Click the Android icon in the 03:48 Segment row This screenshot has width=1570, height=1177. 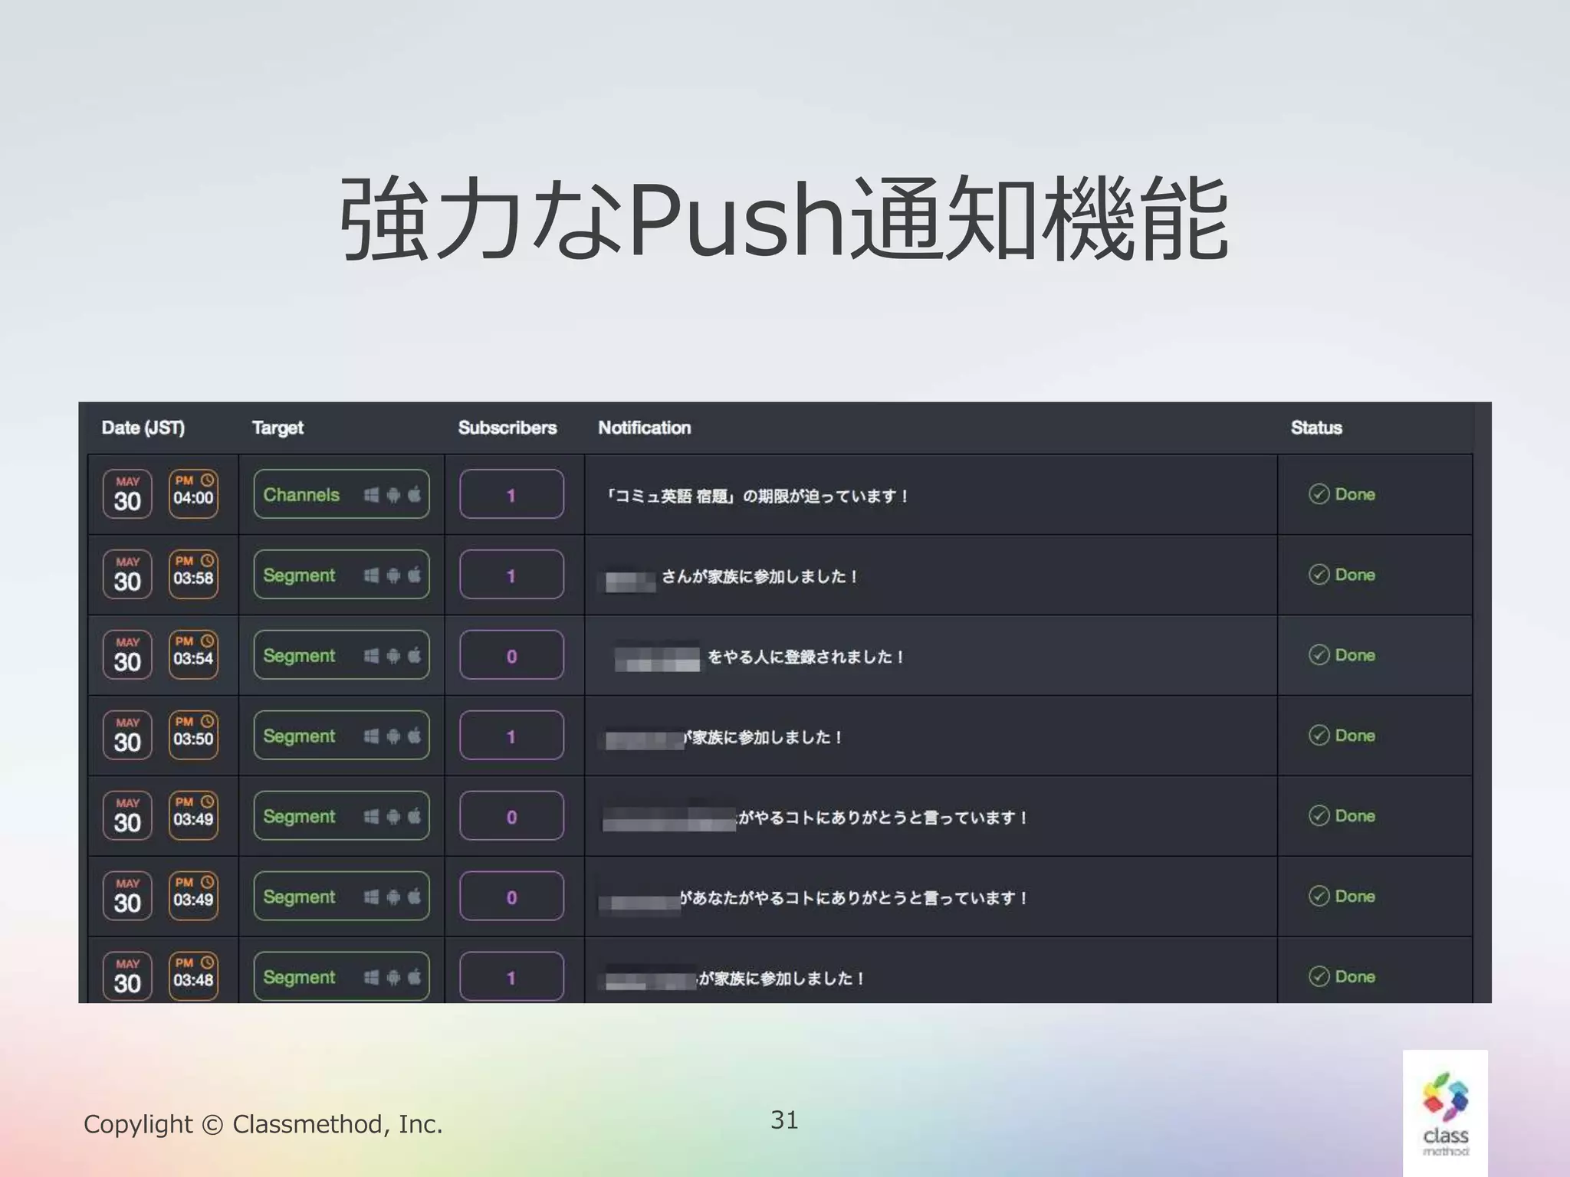pyautogui.click(x=393, y=978)
